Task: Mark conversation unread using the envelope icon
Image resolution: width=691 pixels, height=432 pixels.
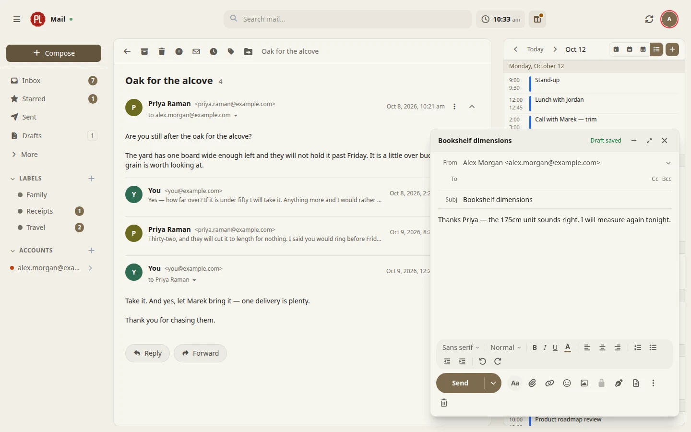Action: click(196, 51)
